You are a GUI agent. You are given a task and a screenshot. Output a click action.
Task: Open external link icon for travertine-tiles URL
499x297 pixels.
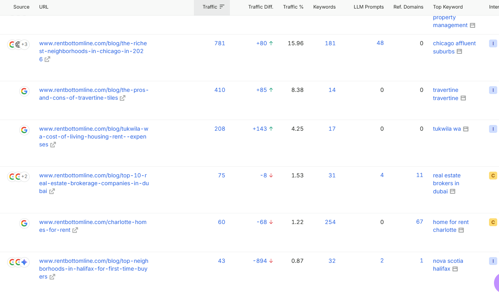point(123,98)
